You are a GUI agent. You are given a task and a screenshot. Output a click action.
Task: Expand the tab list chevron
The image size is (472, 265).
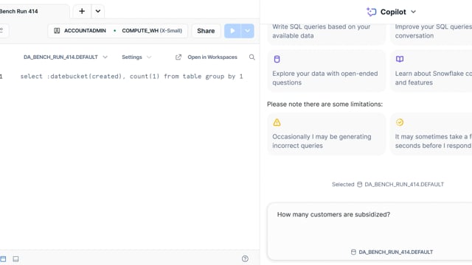pyautogui.click(x=98, y=11)
